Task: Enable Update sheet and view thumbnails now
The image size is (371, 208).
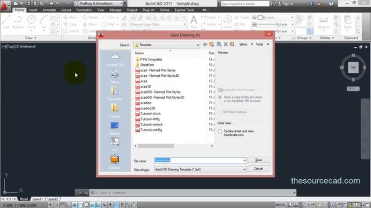Action: [220, 131]
